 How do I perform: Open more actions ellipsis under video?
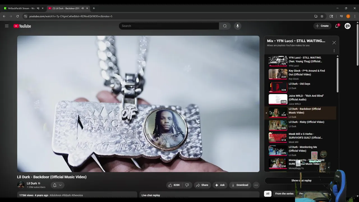(x=256, y=185)
